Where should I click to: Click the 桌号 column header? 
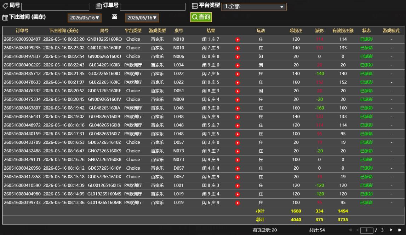tap(179, 30)
